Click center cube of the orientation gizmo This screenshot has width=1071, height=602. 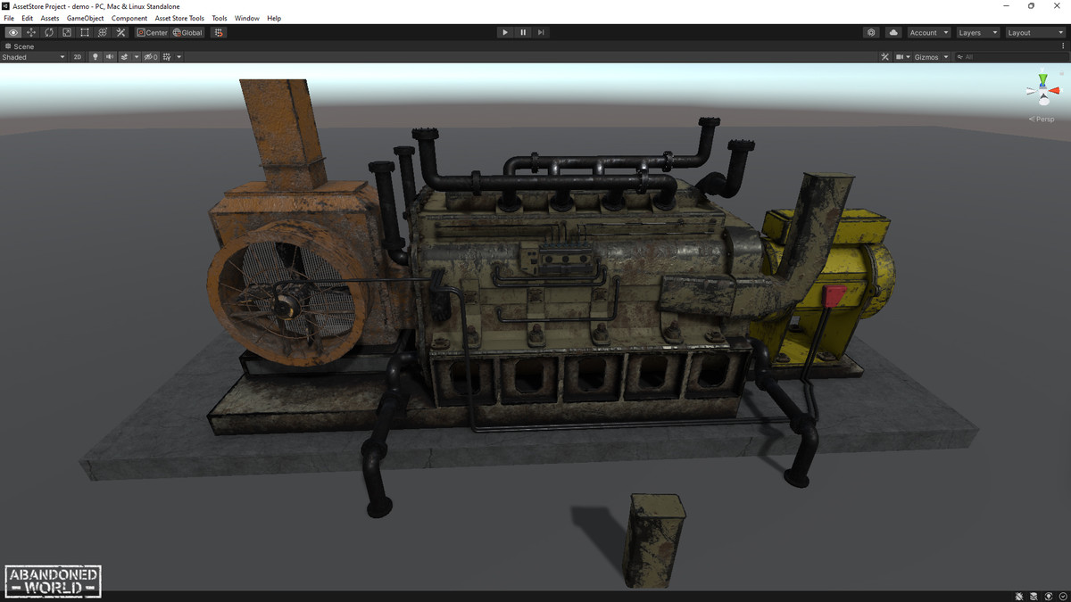click(1041, 90)
